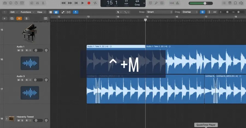Click vertical auto zoom button

(209, 12)
